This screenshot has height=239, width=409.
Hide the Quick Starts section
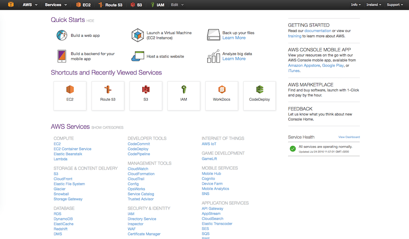point(90,20)
